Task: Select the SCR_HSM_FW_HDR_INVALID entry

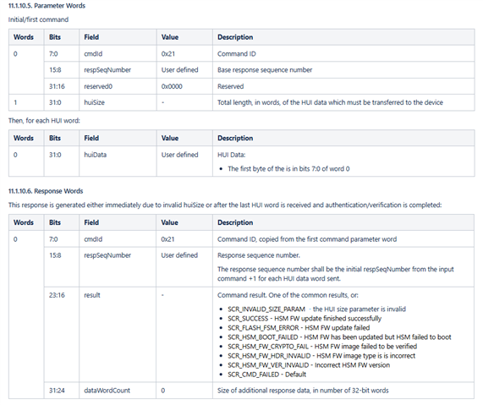Action: [321, 356]
